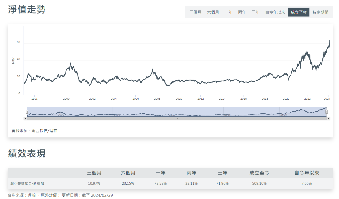Screen dimensions: 339x199
Task: Show the 一年 NAV trend
Action: coord(228,12)
